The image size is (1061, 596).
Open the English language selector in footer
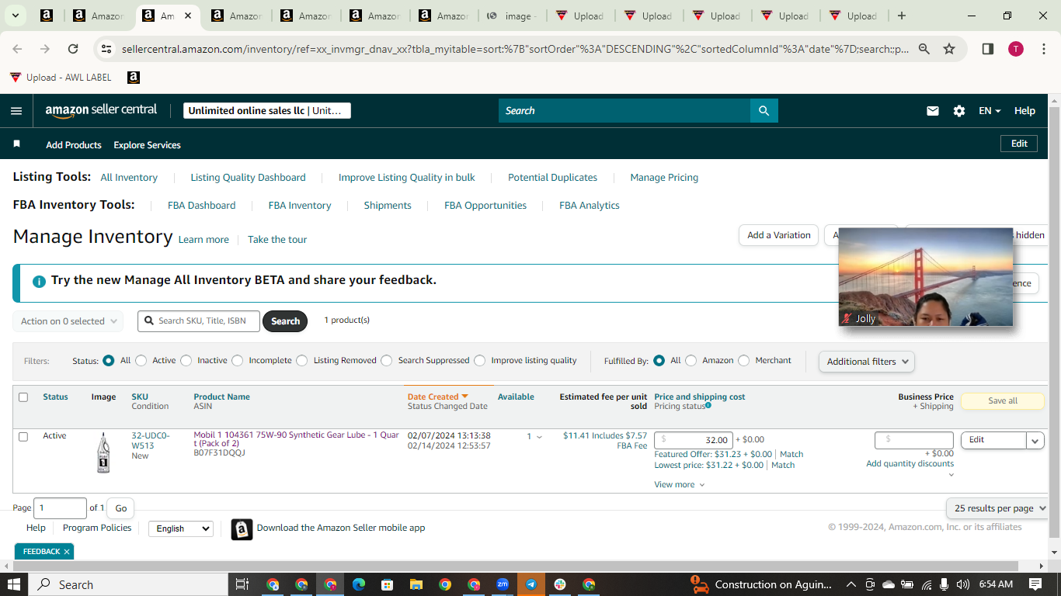pos(180,528)
